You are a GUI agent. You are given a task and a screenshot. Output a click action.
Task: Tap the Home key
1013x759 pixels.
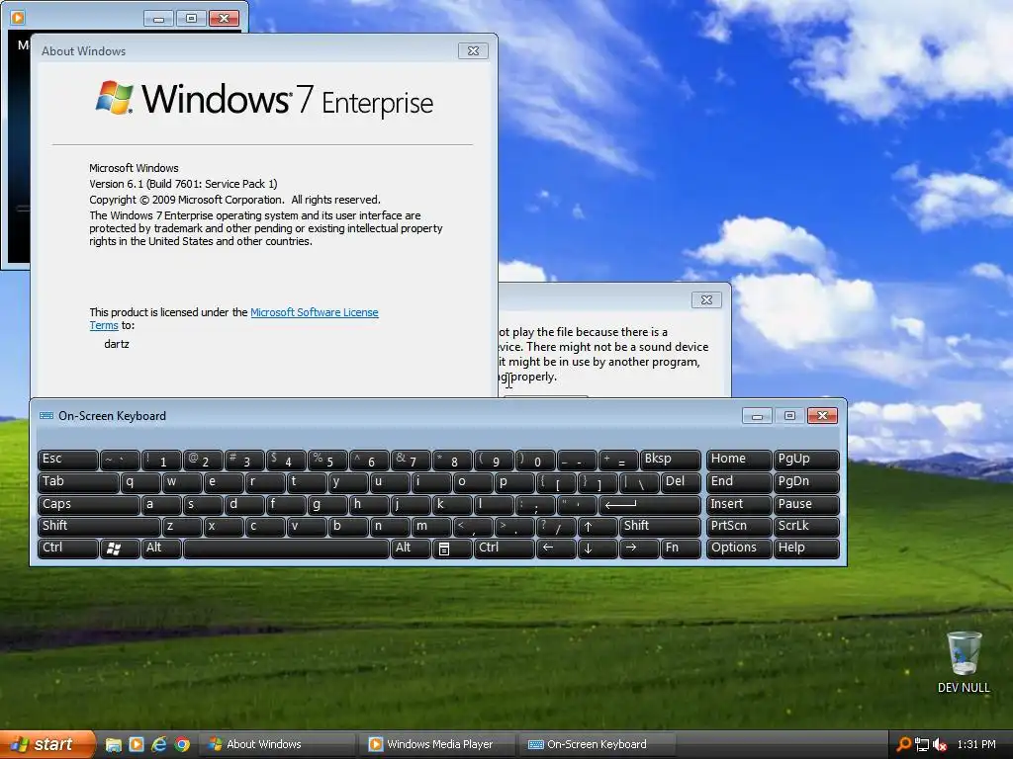click(739, 460)
